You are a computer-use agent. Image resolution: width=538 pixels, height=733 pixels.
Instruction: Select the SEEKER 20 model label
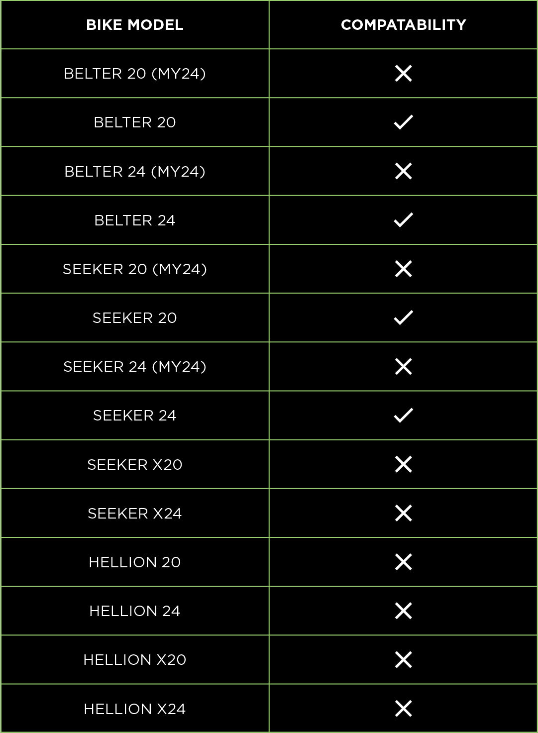(135, 317)
